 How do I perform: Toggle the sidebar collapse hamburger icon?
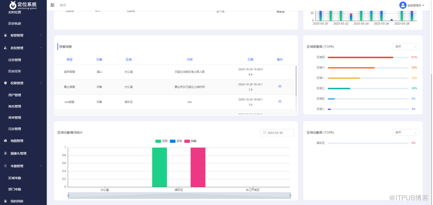pyautogui.click(x=53, y=5)
